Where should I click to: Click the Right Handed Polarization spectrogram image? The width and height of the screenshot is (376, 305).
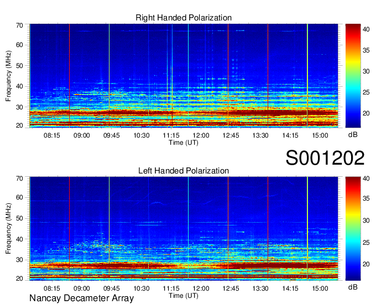[184, 76]
